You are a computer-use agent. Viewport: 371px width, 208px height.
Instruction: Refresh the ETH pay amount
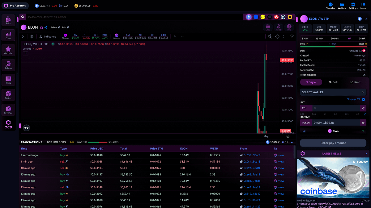363,108
